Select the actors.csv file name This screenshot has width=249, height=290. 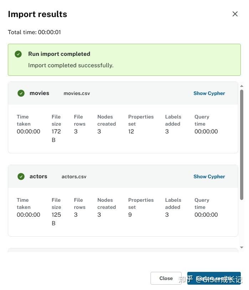[x=74, y=177]
